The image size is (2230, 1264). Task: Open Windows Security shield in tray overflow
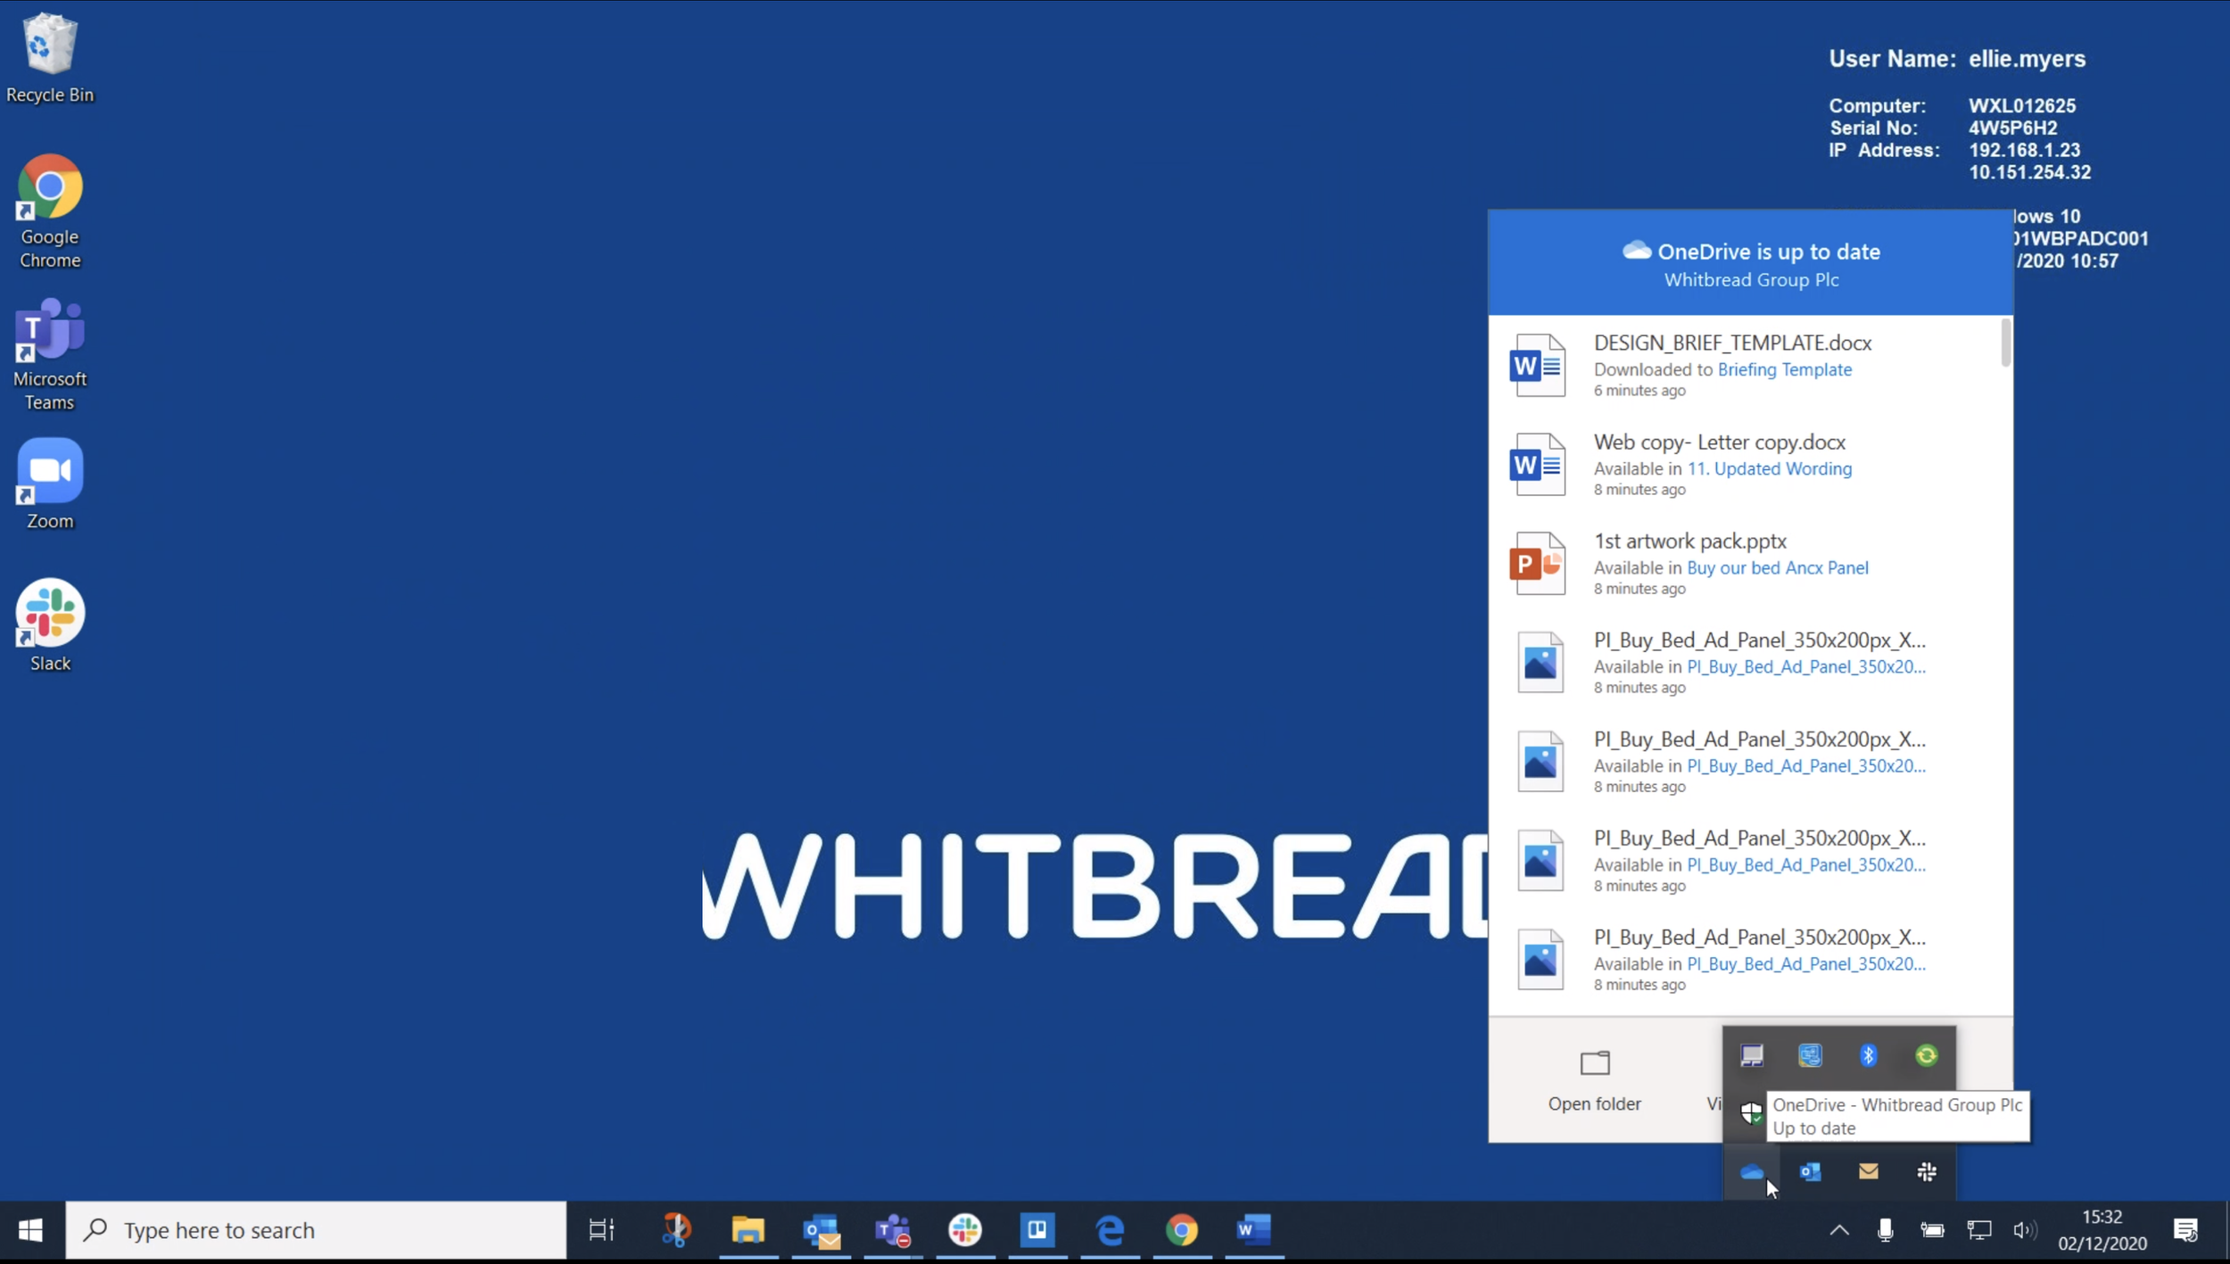tap(1752, 1113)
